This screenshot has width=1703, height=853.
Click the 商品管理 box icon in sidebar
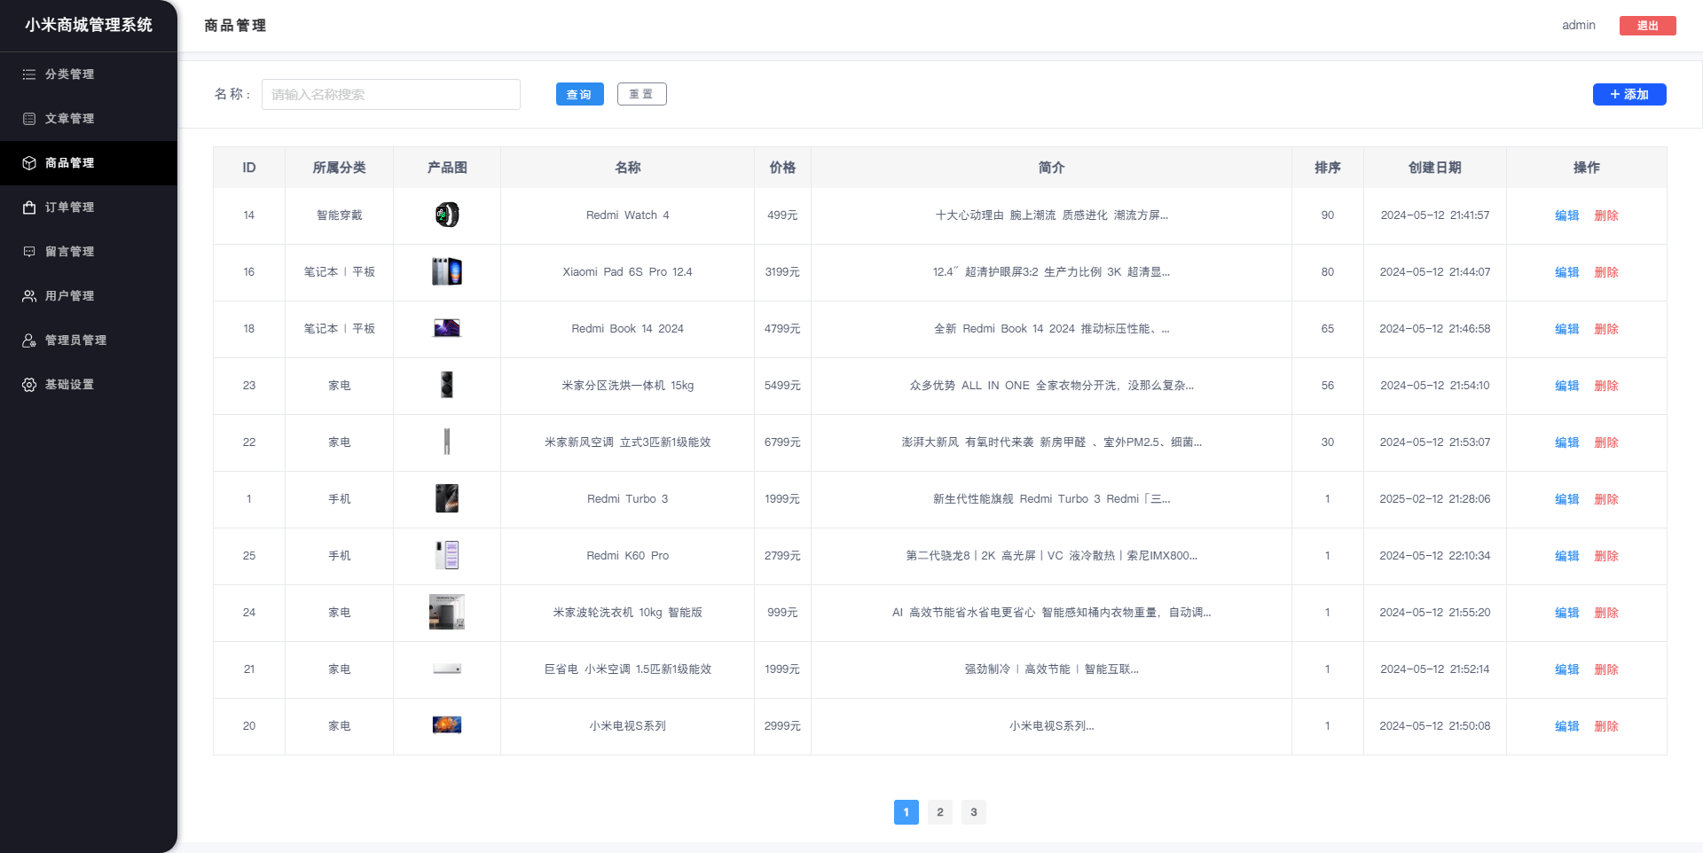(29, 163)
